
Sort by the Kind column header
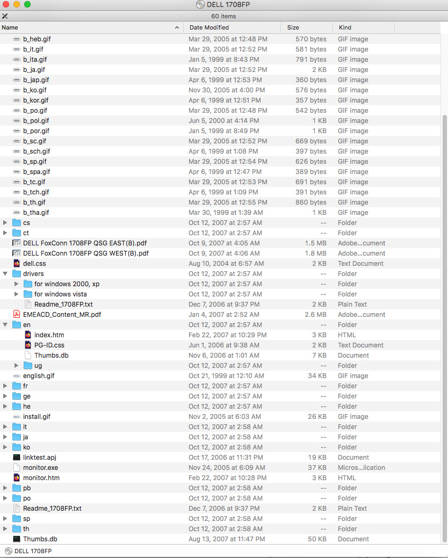click(x=364, y=27)
